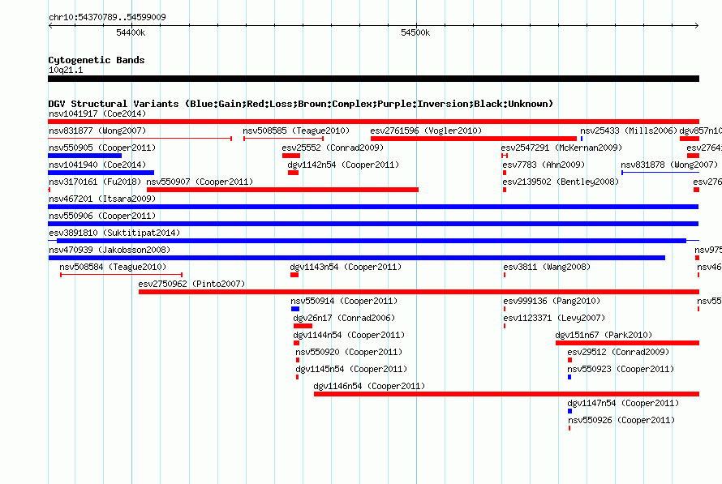Click the Cytogenetic Bands track title
Viewport: 722px width, 484px height.
click(97, 60)
